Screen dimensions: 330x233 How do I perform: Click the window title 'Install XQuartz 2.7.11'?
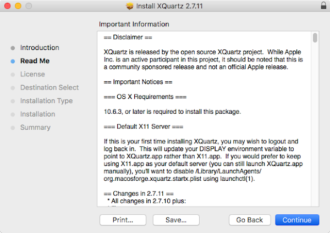pyautogui.click(x=169, y=6)
